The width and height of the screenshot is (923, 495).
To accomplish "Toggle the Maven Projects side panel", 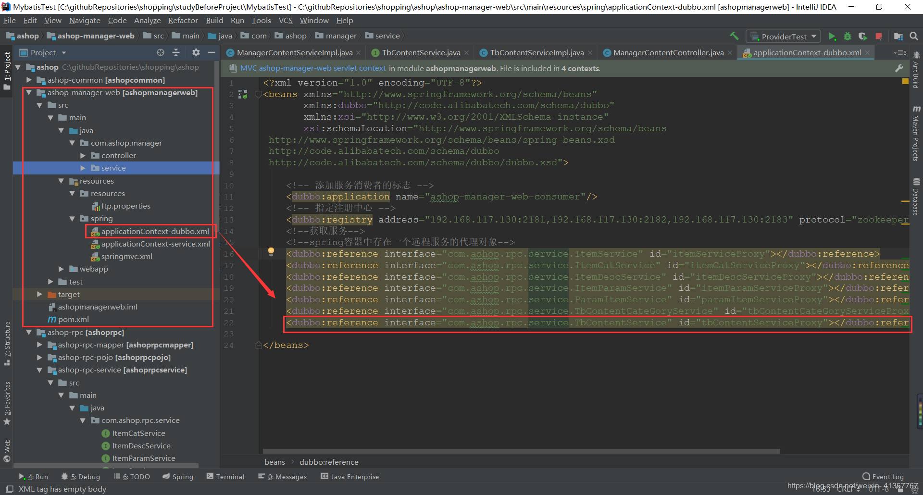I will (916, 134).
